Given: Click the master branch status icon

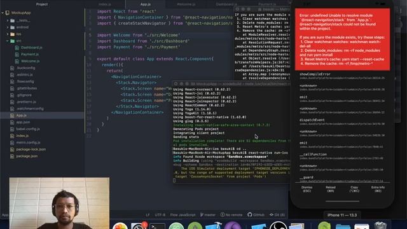Looking at the screenshot, I should pos(208,215).
